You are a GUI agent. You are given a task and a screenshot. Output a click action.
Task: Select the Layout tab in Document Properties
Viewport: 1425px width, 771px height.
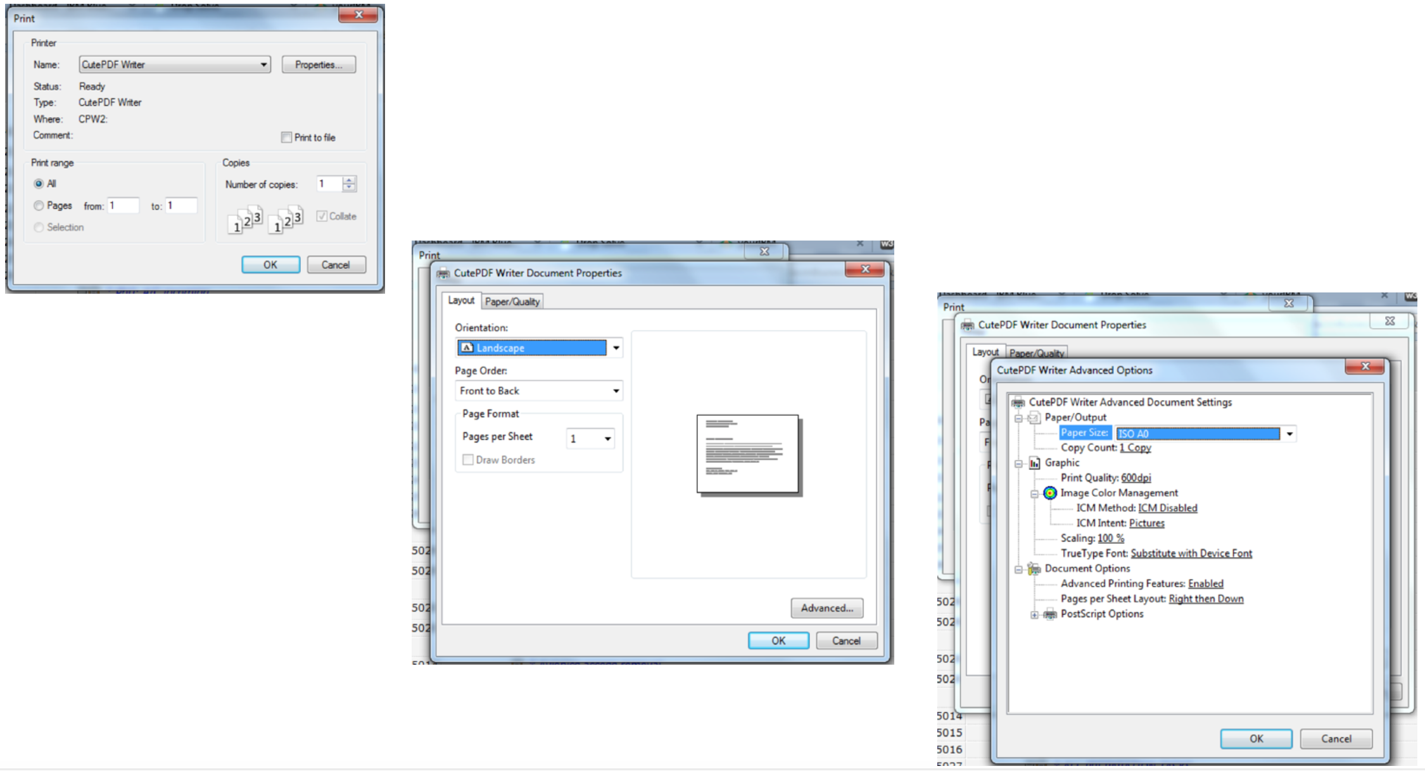(x=461, y=301)
